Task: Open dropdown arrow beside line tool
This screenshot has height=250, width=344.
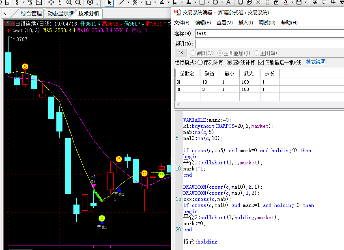Action: tap(128, 2)
